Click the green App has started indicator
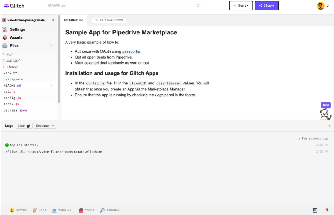 7,145
